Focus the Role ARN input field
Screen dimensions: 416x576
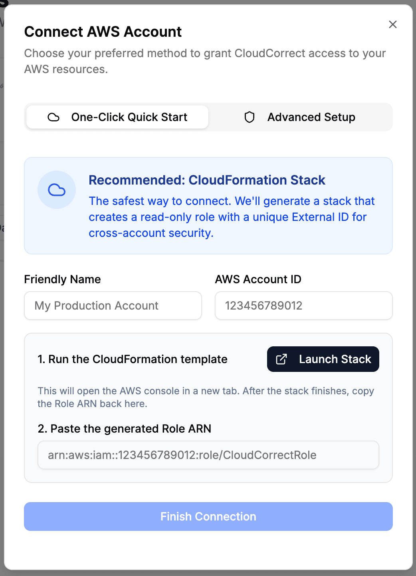point(208,455)
